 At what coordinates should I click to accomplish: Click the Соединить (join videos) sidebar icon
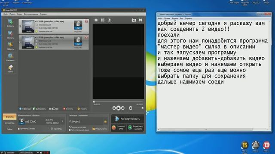[10, 57]
